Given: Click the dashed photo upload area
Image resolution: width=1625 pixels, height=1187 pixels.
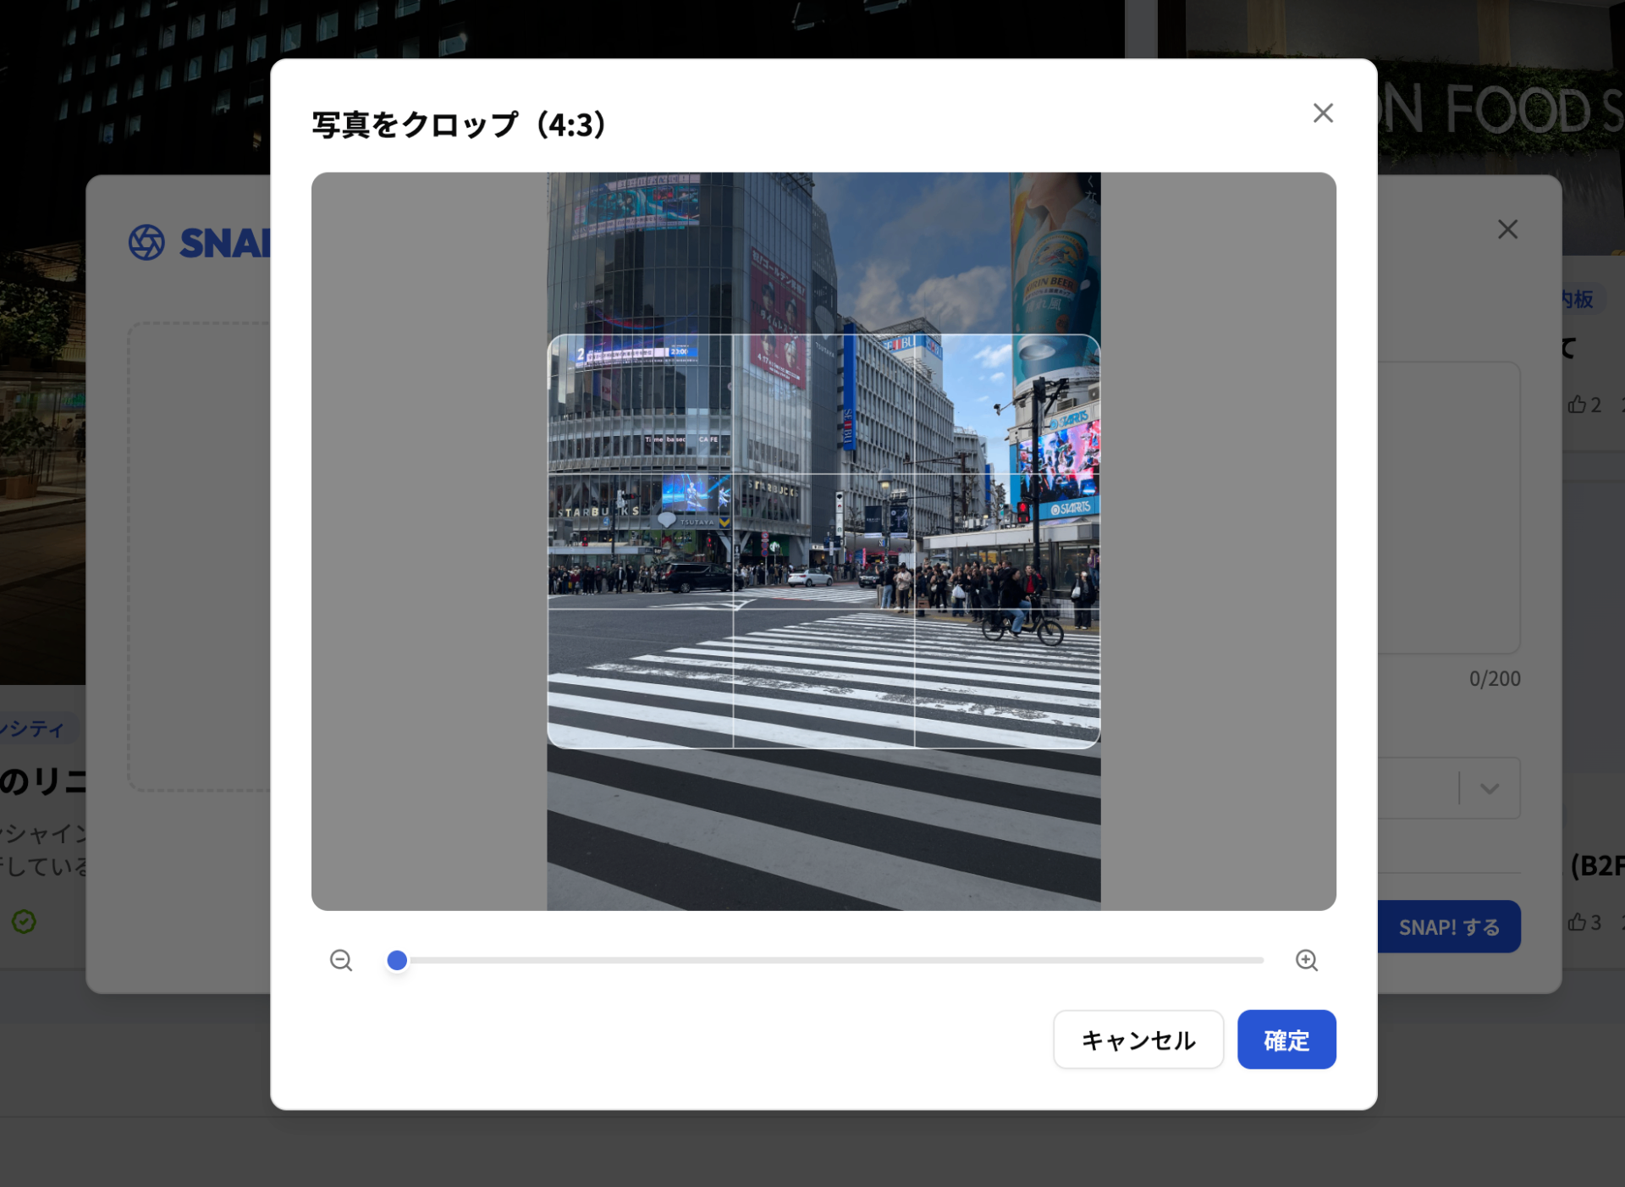Looking at the screenshot, I should pyautogui.click(x=199, y=555).
